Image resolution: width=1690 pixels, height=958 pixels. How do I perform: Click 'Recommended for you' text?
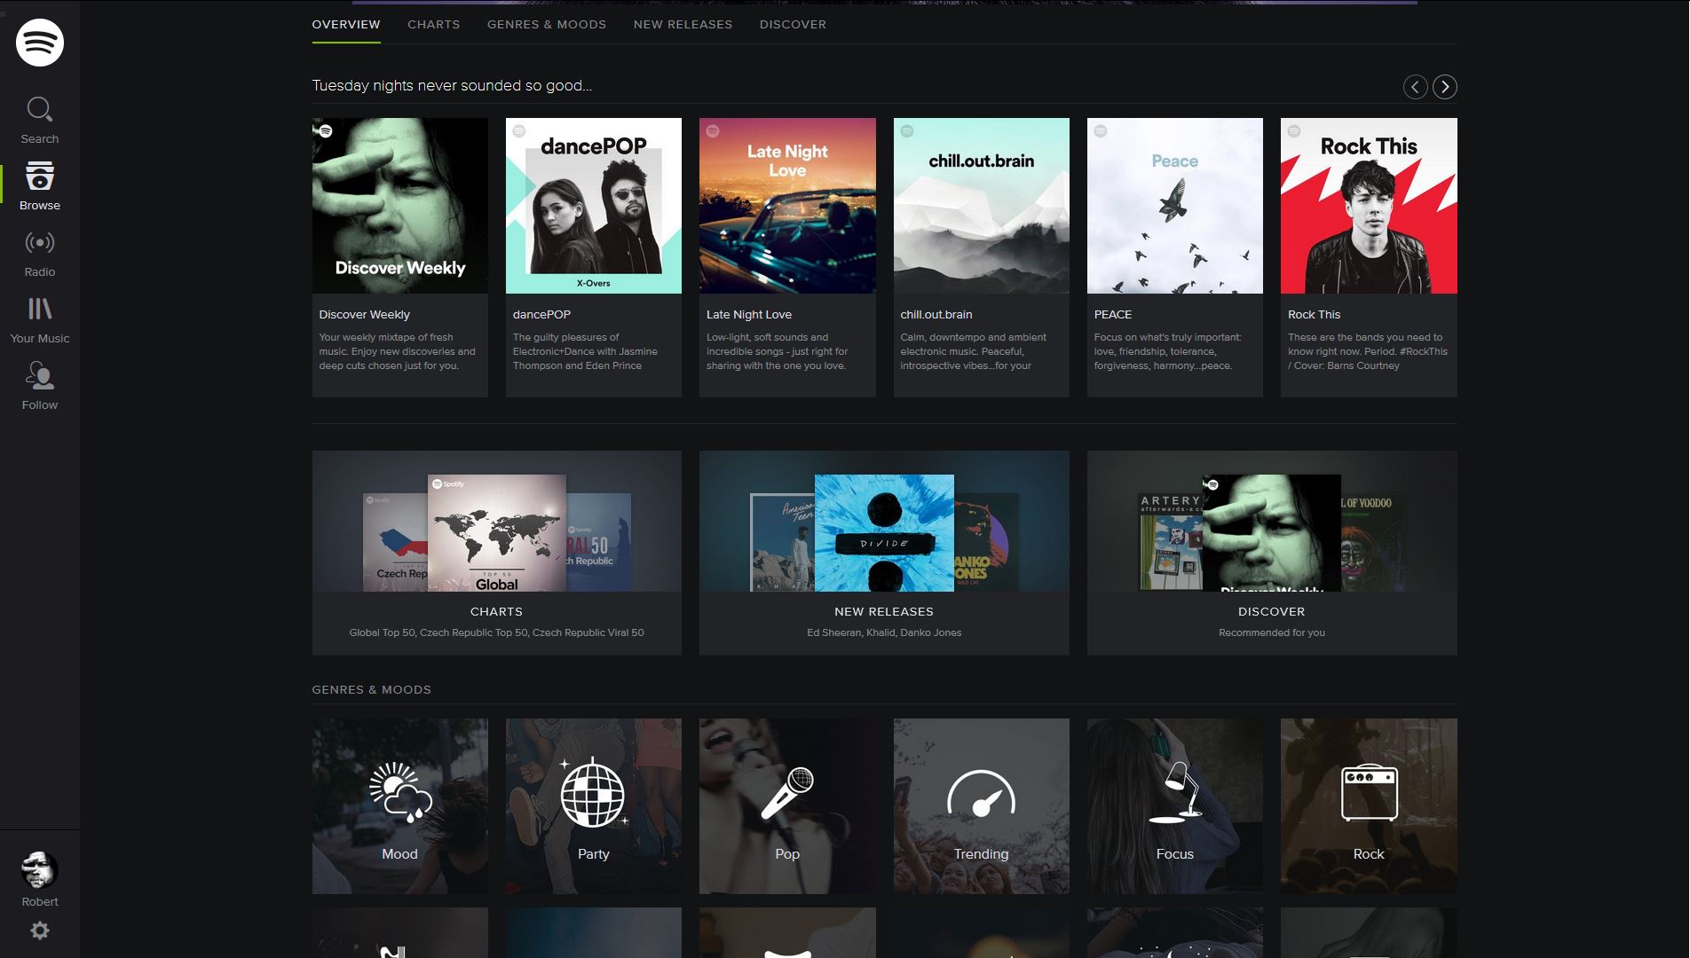tap(1272, 632)
